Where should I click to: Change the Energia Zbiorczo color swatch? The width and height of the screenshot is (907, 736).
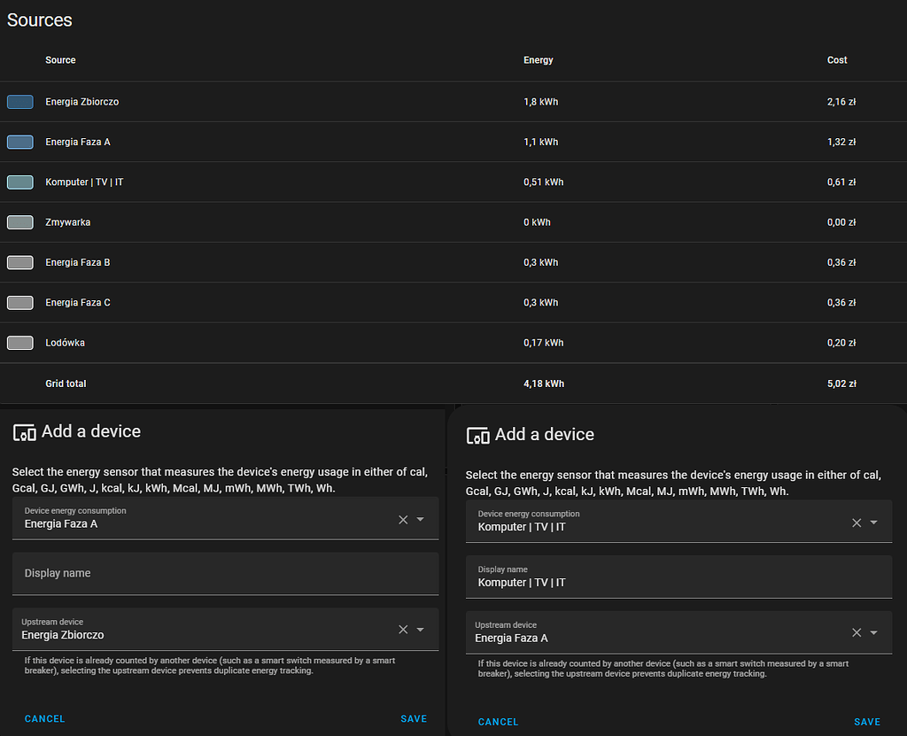tap(19, 102)
